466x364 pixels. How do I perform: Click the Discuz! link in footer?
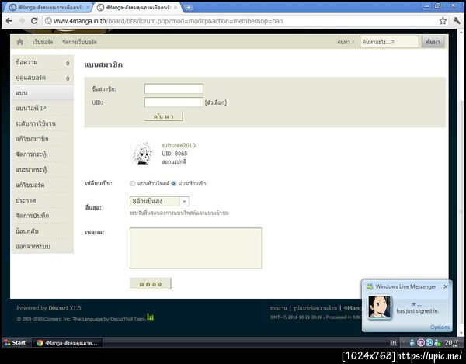(58, 308)
